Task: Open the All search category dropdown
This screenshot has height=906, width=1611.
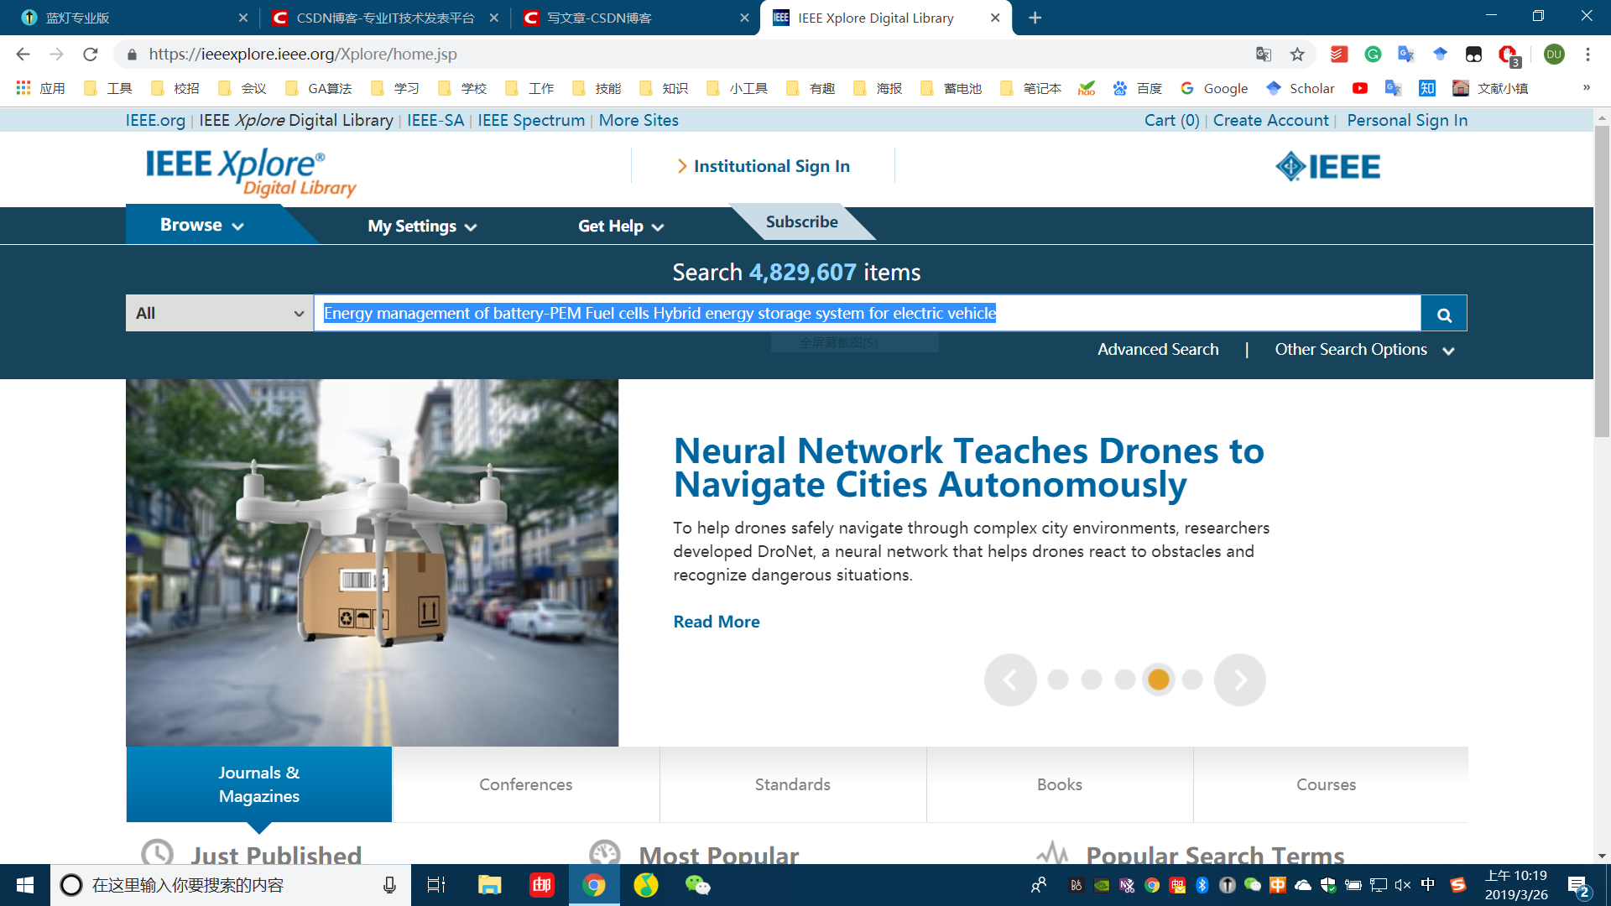Action: (220, 313)
